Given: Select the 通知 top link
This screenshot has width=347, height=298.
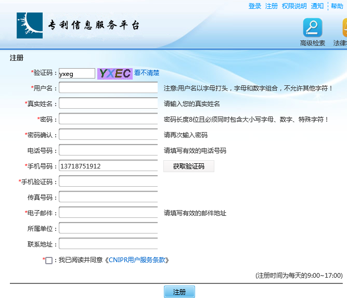Looking at the screenshot, I should point(317,6).
